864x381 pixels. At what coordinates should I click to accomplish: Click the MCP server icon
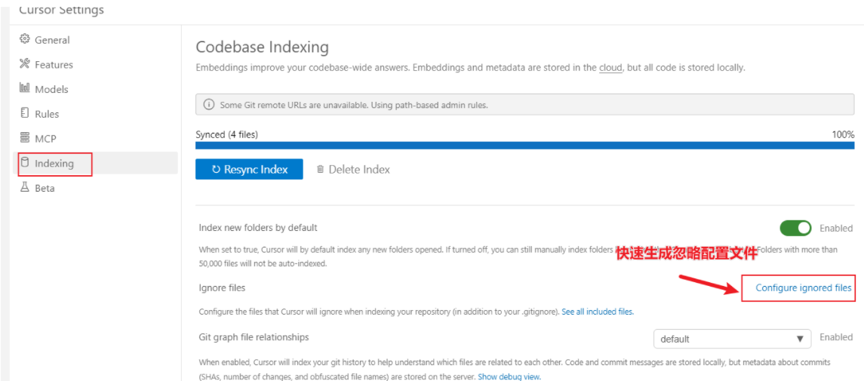(24, 138)
